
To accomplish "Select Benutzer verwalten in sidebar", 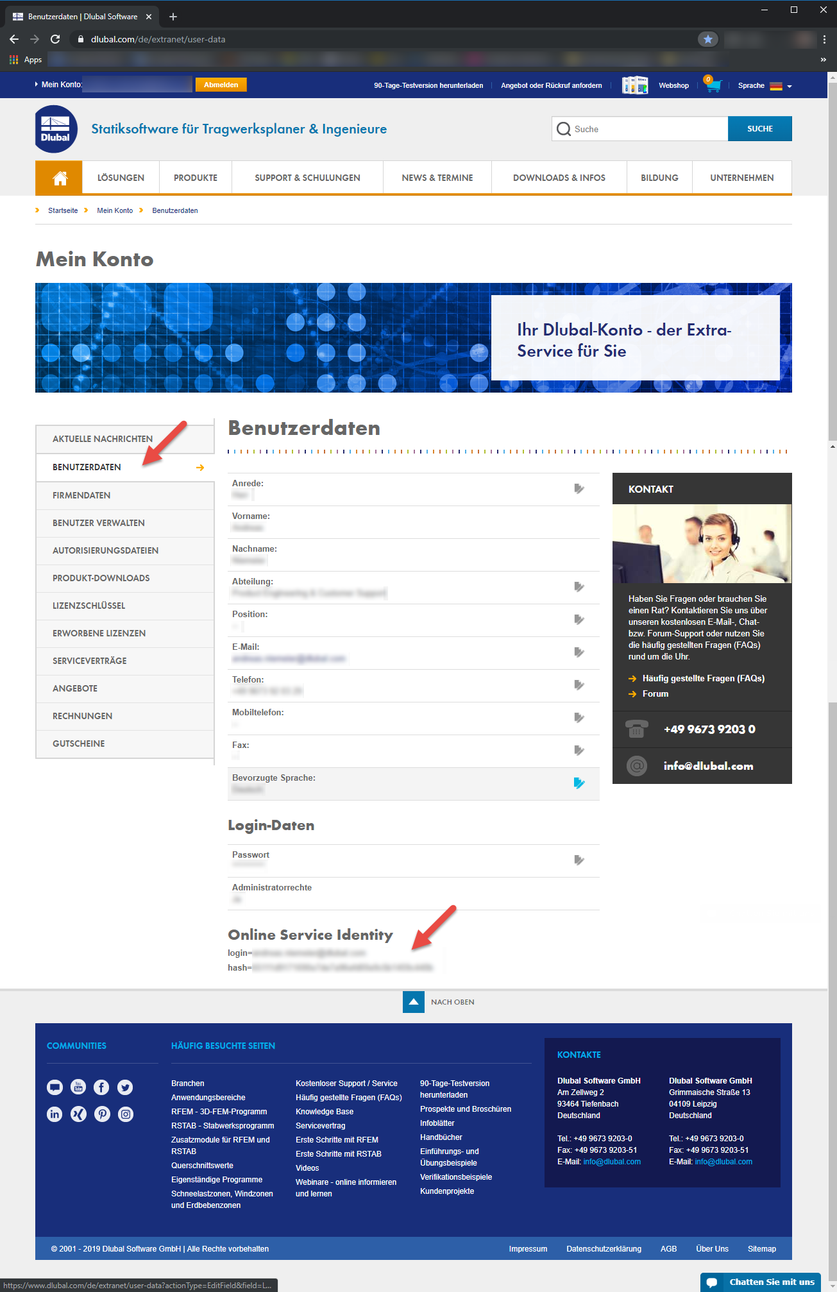I will click(x=124, y=523).
